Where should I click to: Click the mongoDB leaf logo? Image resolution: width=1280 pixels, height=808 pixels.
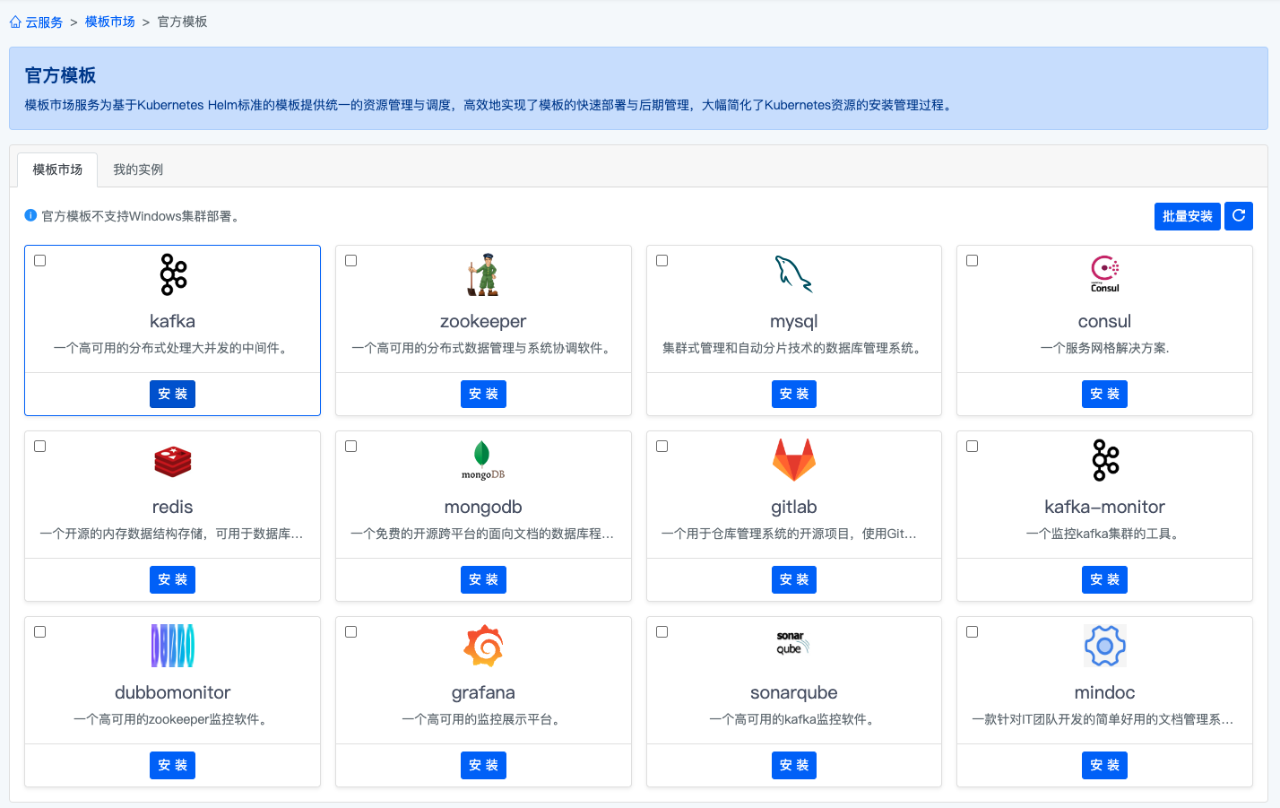point(483,461)
